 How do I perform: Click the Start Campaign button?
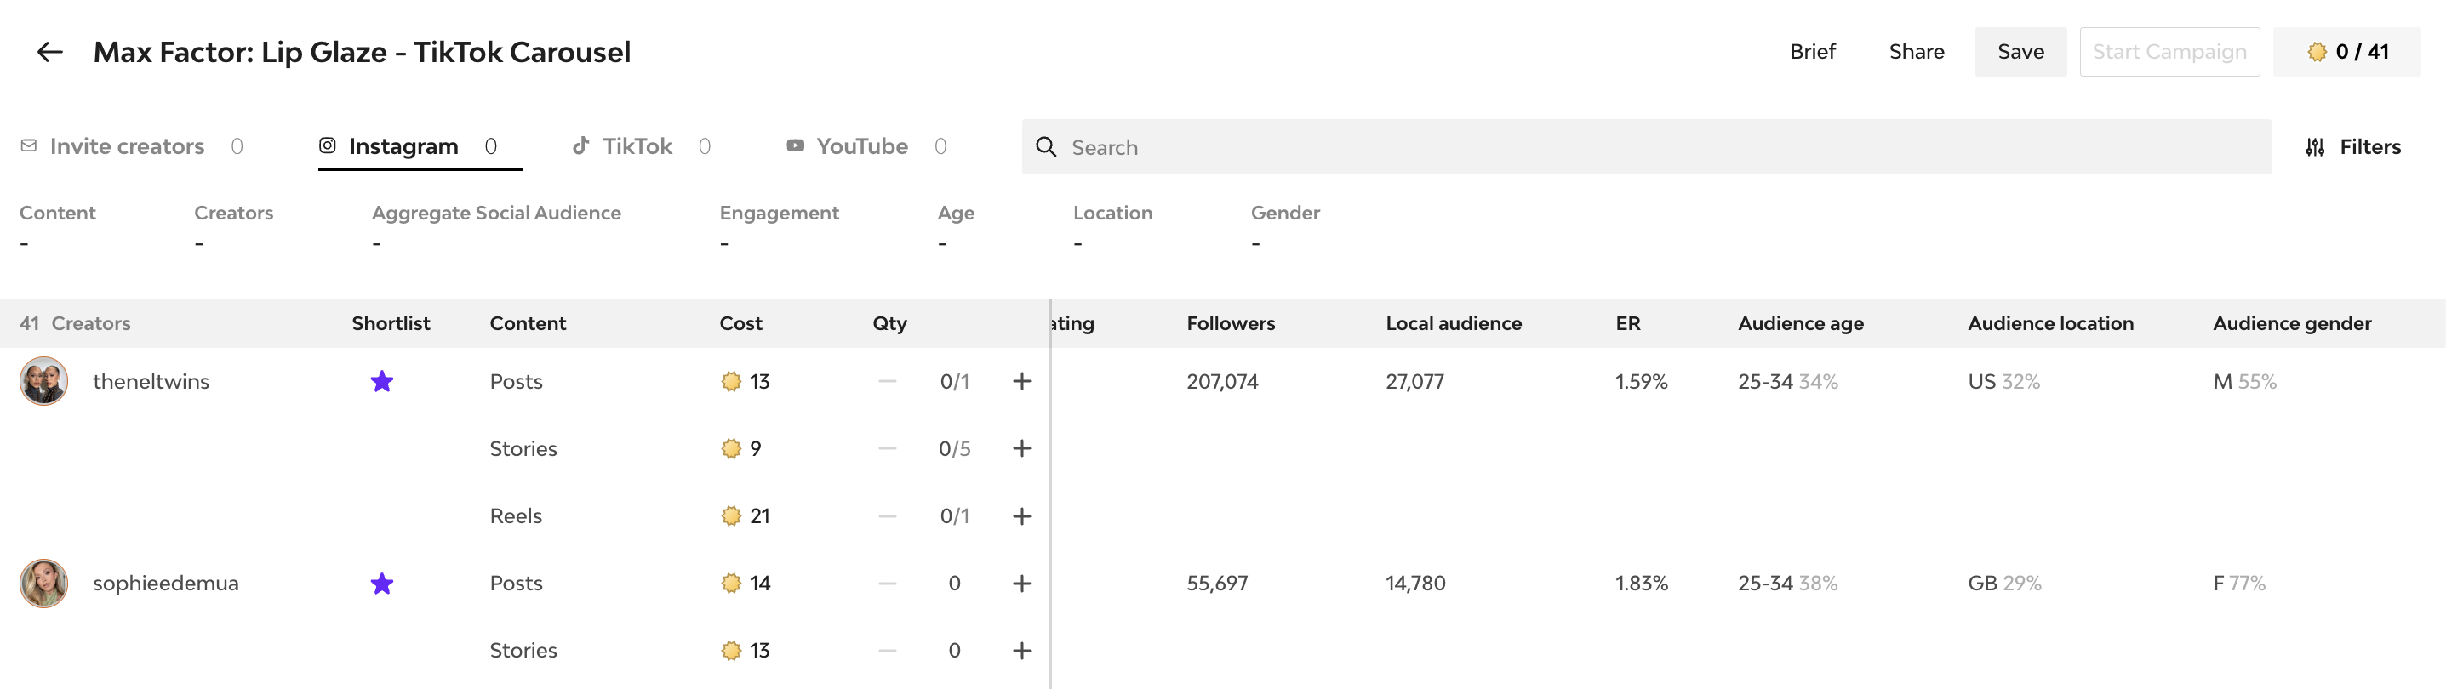(x=2169, y=51)
